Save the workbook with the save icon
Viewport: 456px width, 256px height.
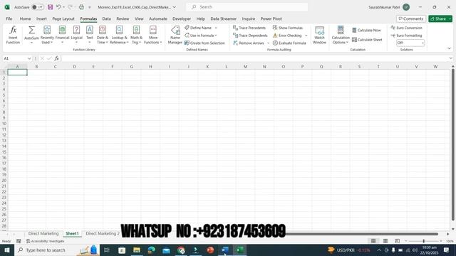(51, 7)
